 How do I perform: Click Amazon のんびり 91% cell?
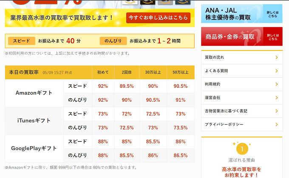point(181,100)
